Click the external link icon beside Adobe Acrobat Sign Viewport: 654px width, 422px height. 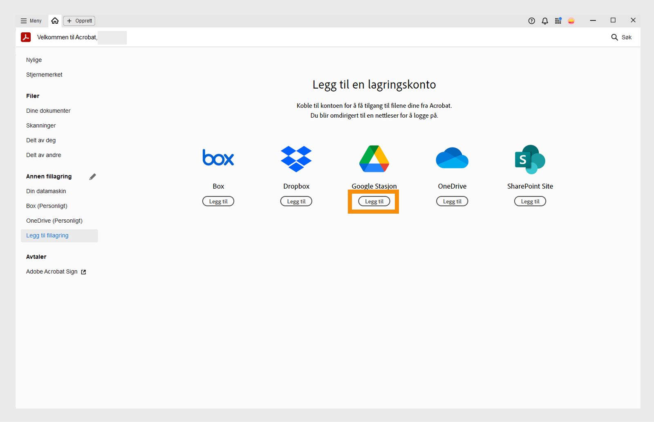click(83, 271)
